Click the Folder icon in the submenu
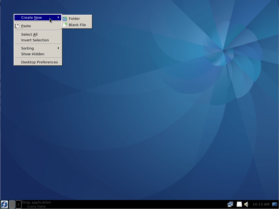Image resolution: width=279 pixels, height=209 pixels. [65, 19]
